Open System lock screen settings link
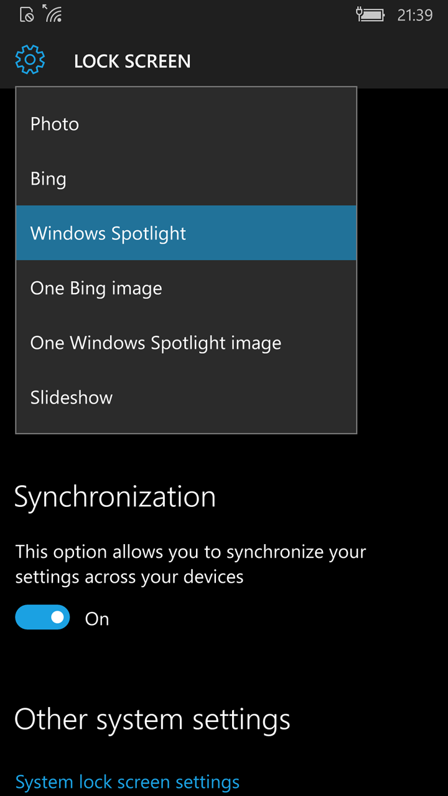Screen dimensions: 448x796 (127, 782)
